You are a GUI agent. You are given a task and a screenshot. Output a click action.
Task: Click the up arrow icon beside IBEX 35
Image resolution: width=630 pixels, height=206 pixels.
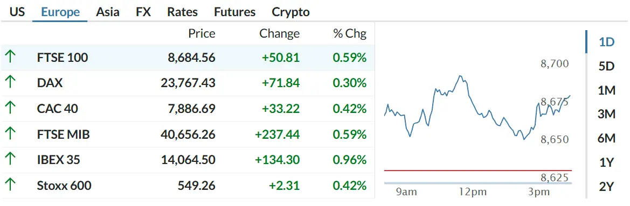[10, 160]
